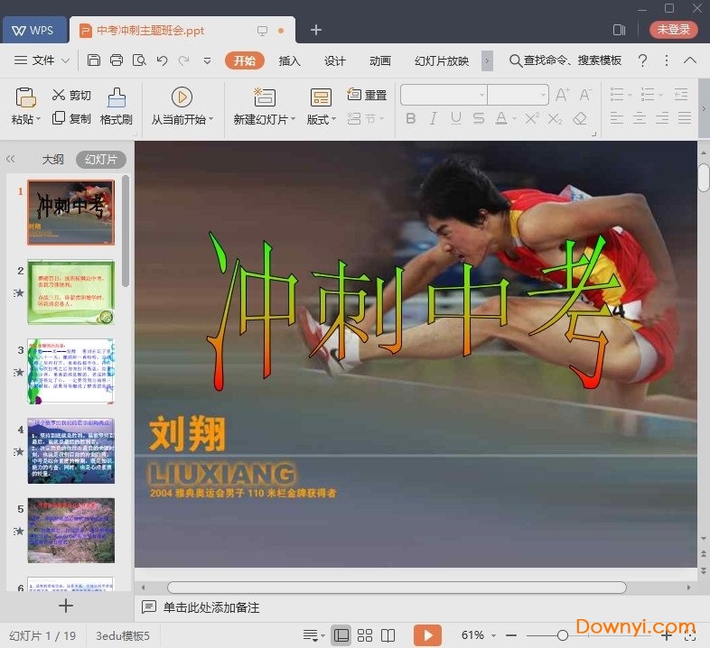Switch to reading view
The height and width of the screenshot is (648, 710).
(x=388, y=635)
